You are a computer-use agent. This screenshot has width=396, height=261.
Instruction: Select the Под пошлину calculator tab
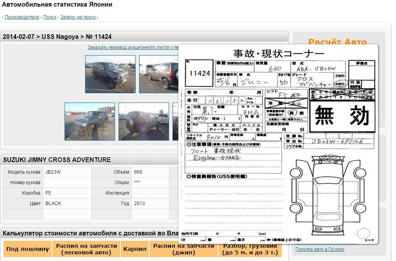[x=28, y=249]
